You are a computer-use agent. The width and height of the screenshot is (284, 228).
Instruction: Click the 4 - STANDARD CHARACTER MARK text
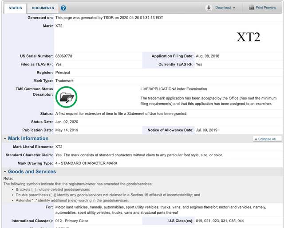point(86,163)
